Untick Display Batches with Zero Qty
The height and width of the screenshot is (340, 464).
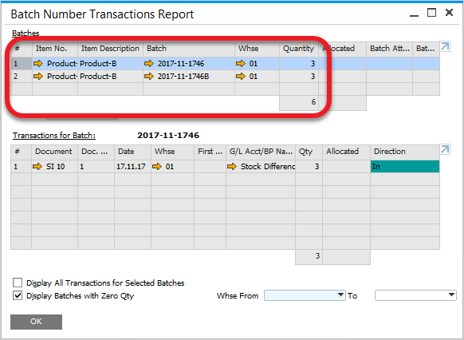click(x=18, y=295)
